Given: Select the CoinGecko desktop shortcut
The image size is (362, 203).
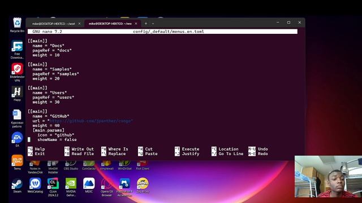Looking at the screenshot, I should click(x=89, y=166).
